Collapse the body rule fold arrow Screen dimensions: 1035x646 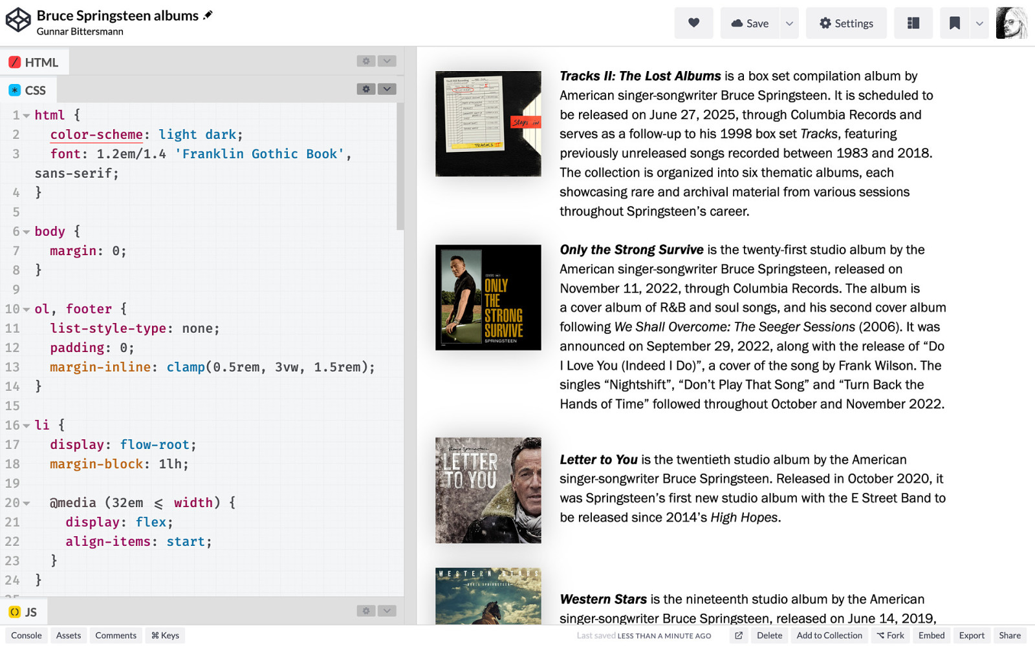coord(27,232)
